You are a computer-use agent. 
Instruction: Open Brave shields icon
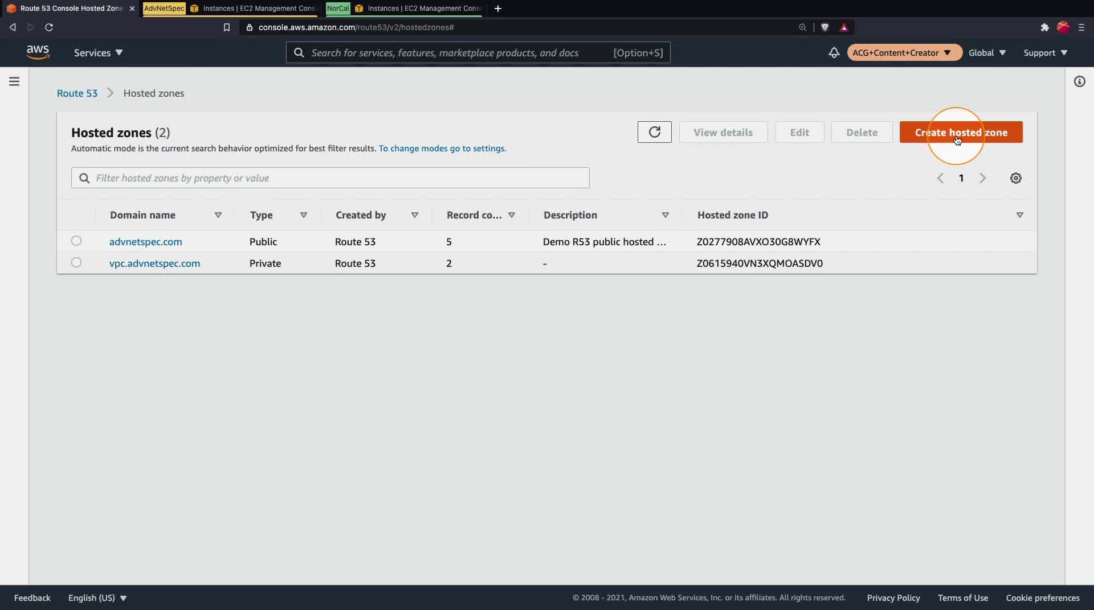[824, 27]
